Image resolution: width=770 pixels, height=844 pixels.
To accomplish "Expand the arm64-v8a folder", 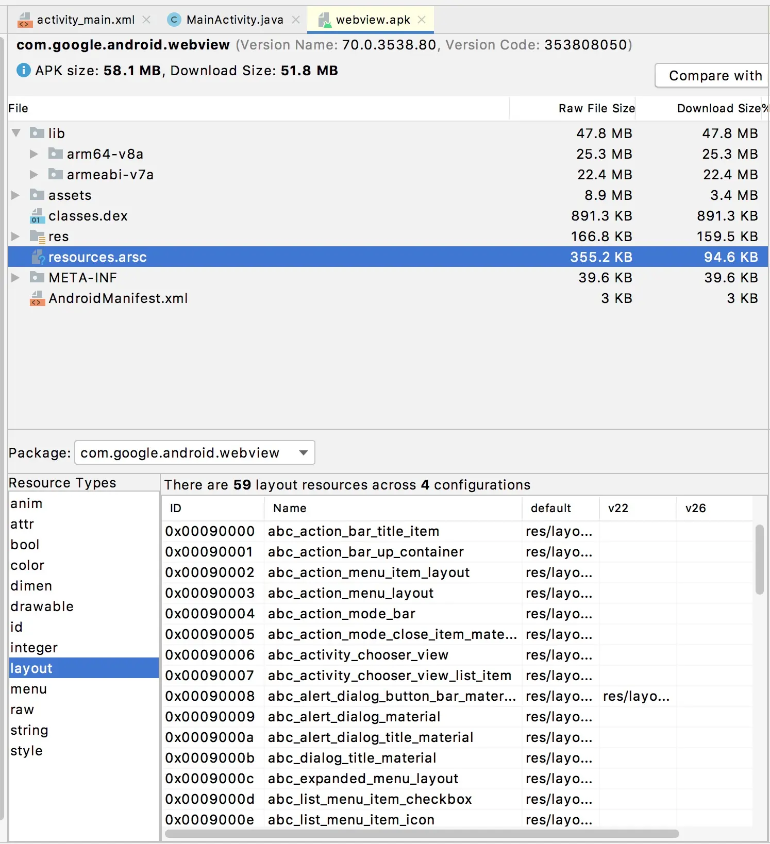I will [34, 154].
